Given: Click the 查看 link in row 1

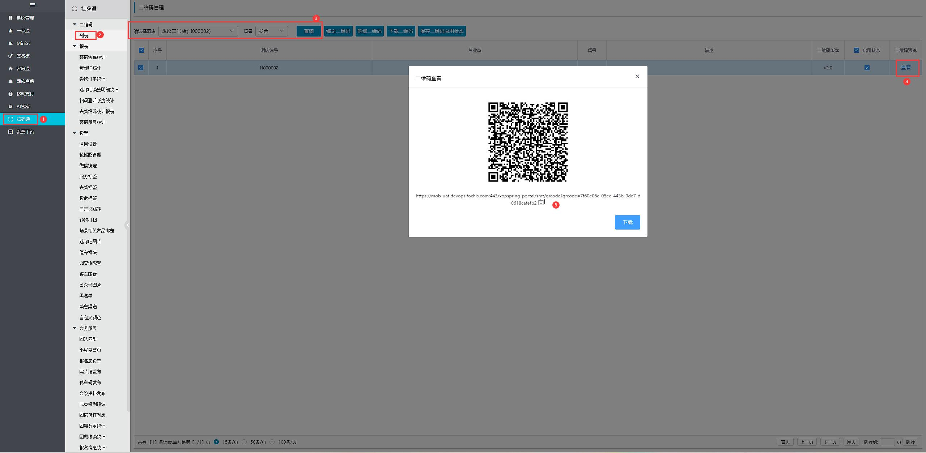Looking at the screenshot, I should 906,68.
